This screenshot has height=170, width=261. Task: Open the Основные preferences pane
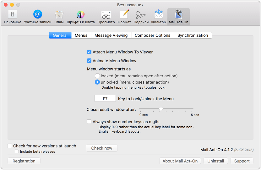point(13,17)
